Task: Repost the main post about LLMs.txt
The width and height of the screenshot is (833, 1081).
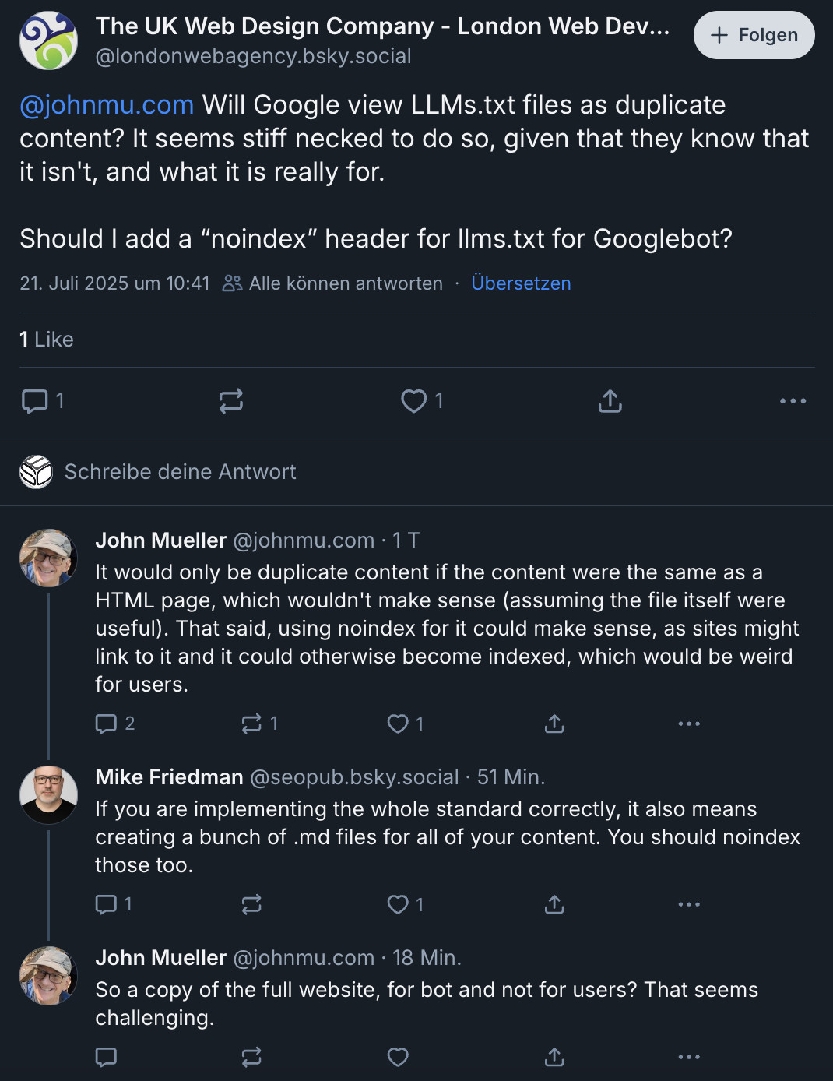Action: pyautogui.click(x=231, y=401)
